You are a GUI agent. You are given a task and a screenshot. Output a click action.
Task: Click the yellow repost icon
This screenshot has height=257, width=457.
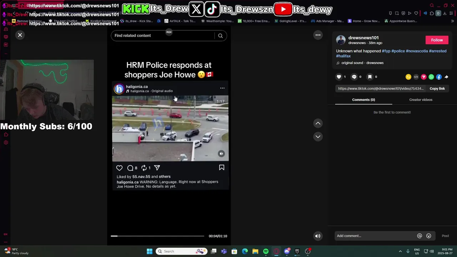[408, 77]
